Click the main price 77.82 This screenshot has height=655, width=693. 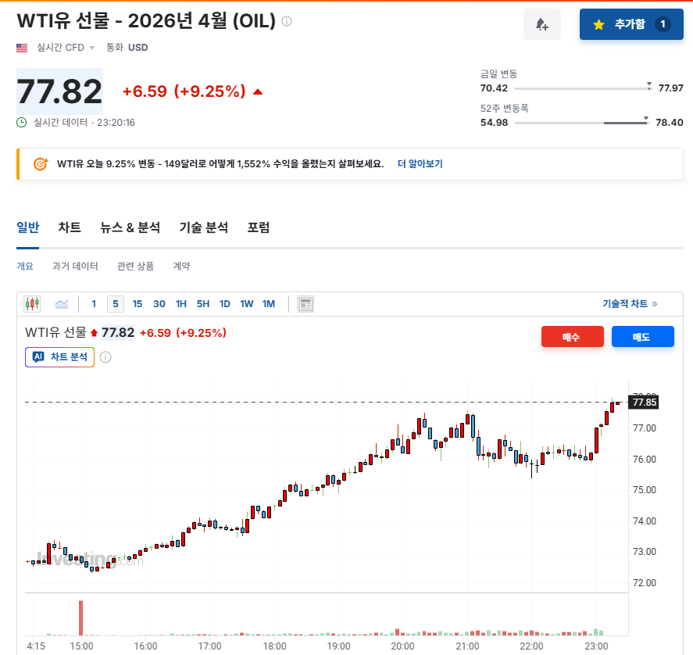coord(59,91)
